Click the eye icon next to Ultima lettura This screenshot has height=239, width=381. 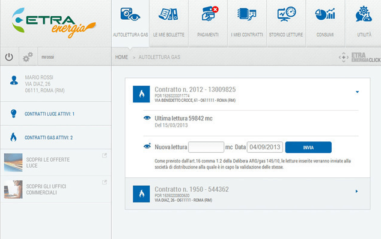[147, 118]
